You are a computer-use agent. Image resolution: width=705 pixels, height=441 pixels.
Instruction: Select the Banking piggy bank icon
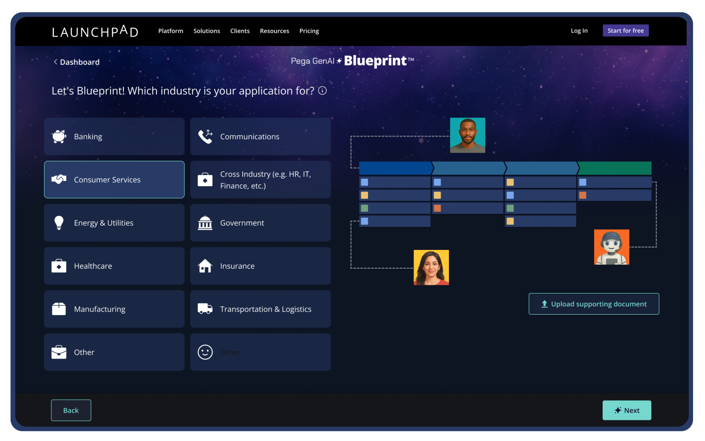[59, 136]
